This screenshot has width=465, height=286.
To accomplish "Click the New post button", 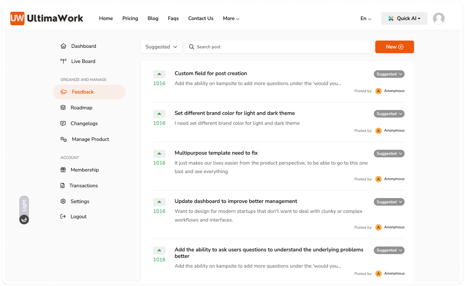I will [394, 47].
